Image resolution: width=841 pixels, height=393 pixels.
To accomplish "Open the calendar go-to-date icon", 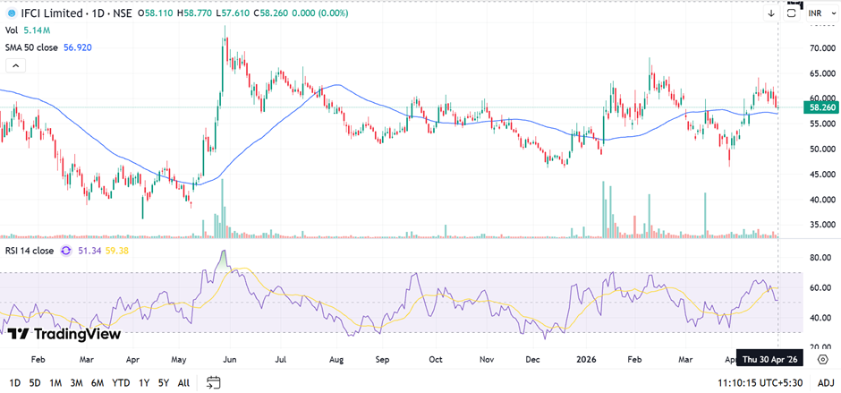I will 213,382.
